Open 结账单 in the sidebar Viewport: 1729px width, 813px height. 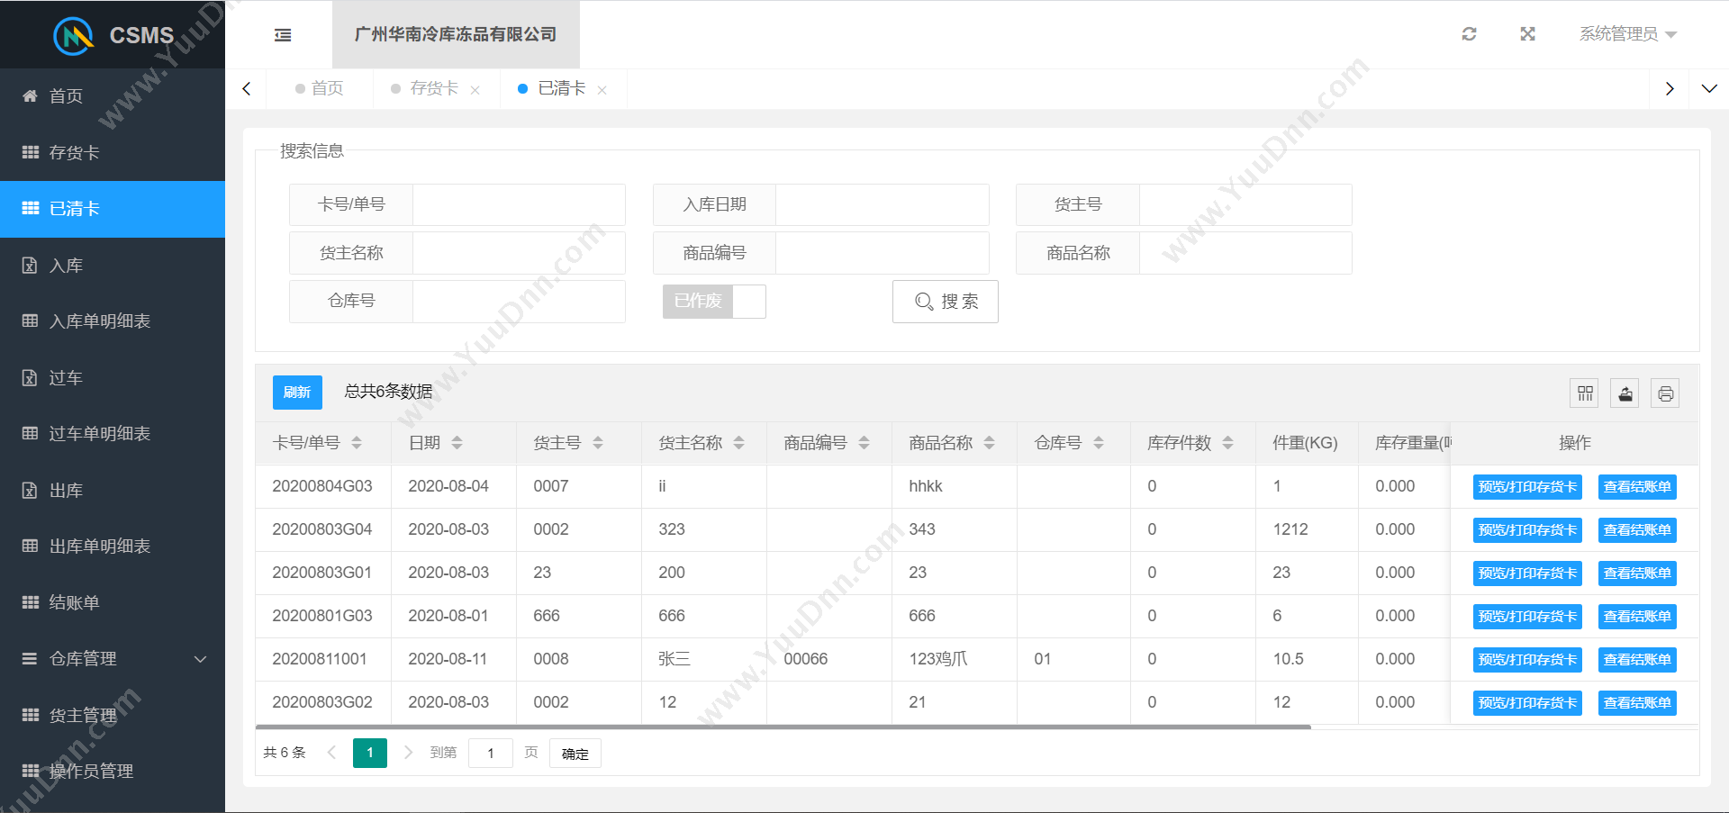point(113,603)
